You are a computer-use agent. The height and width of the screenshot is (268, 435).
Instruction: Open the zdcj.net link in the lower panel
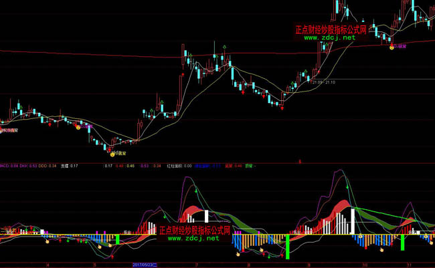click(x=194, y=238)
